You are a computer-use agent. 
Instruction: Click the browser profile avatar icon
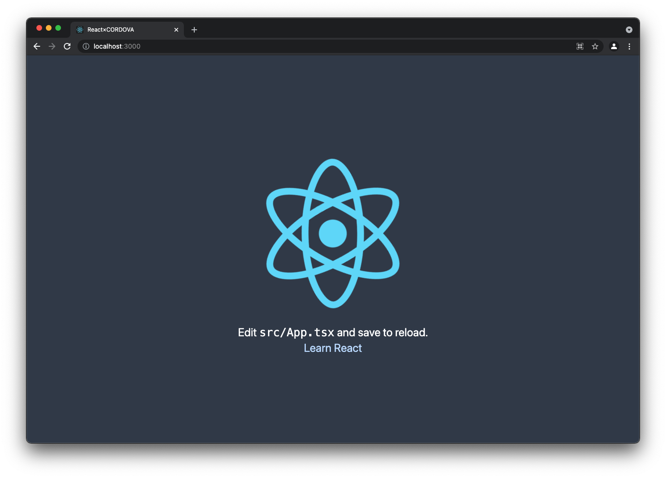614,46
